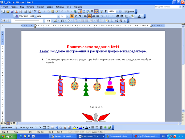Toggle Italic (К) formatting
This screenshot has height=139, width=185.
[76, 16]
